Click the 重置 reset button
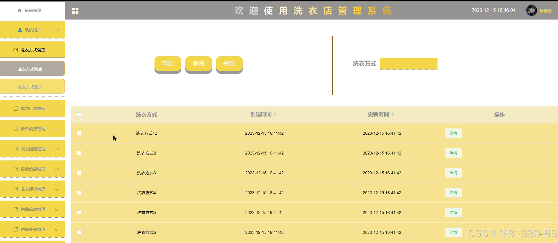The height and width of the screenshot is (243, 558). tap(199, 64)
